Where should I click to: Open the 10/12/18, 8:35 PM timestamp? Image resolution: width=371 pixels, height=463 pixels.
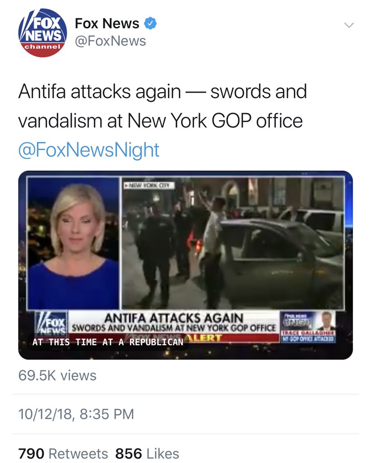pos(76,414)
